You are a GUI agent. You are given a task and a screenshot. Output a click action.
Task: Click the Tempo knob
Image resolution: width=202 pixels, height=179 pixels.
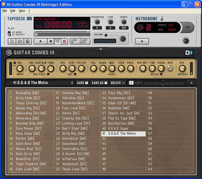[x=124, y=22]
